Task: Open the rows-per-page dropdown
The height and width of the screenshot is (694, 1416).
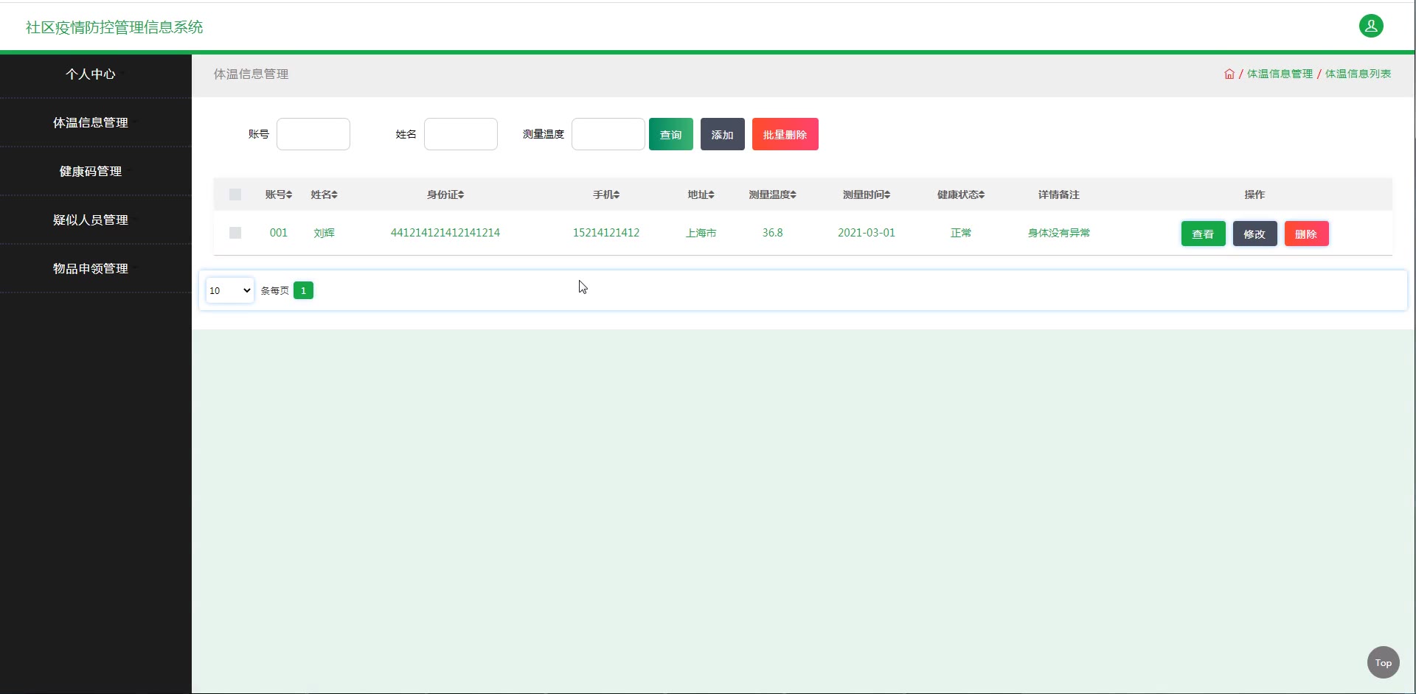Action: coord(230,290)
